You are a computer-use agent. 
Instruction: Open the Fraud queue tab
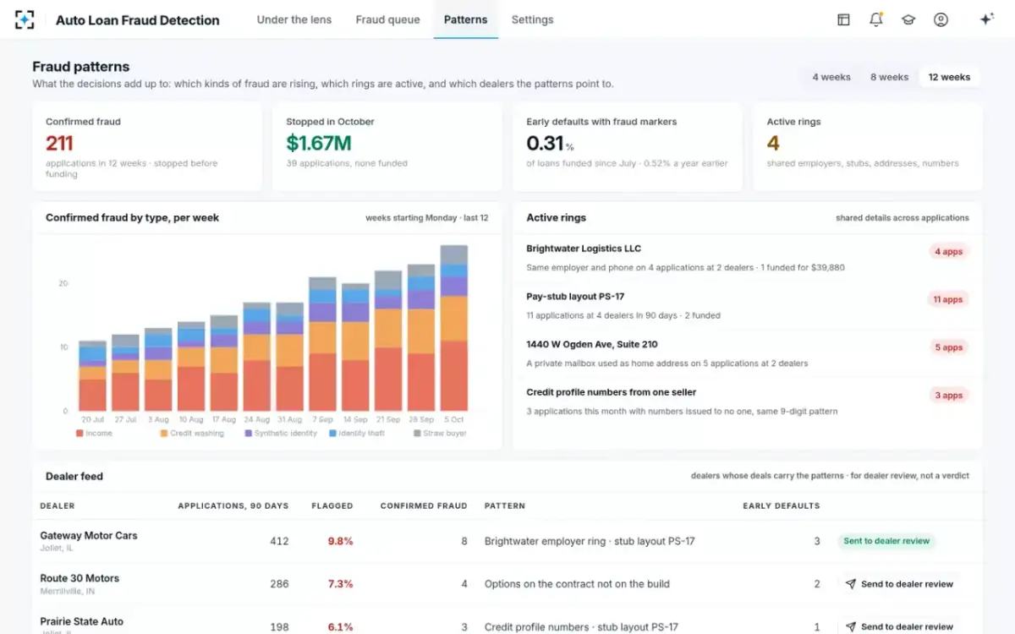(x=387, y=19)
